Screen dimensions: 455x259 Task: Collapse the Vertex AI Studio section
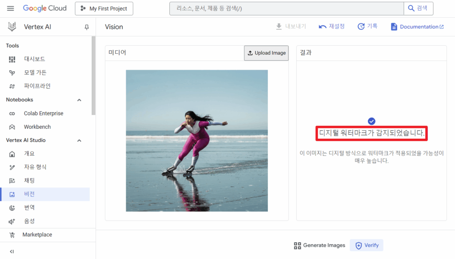[x=79, y=141]
